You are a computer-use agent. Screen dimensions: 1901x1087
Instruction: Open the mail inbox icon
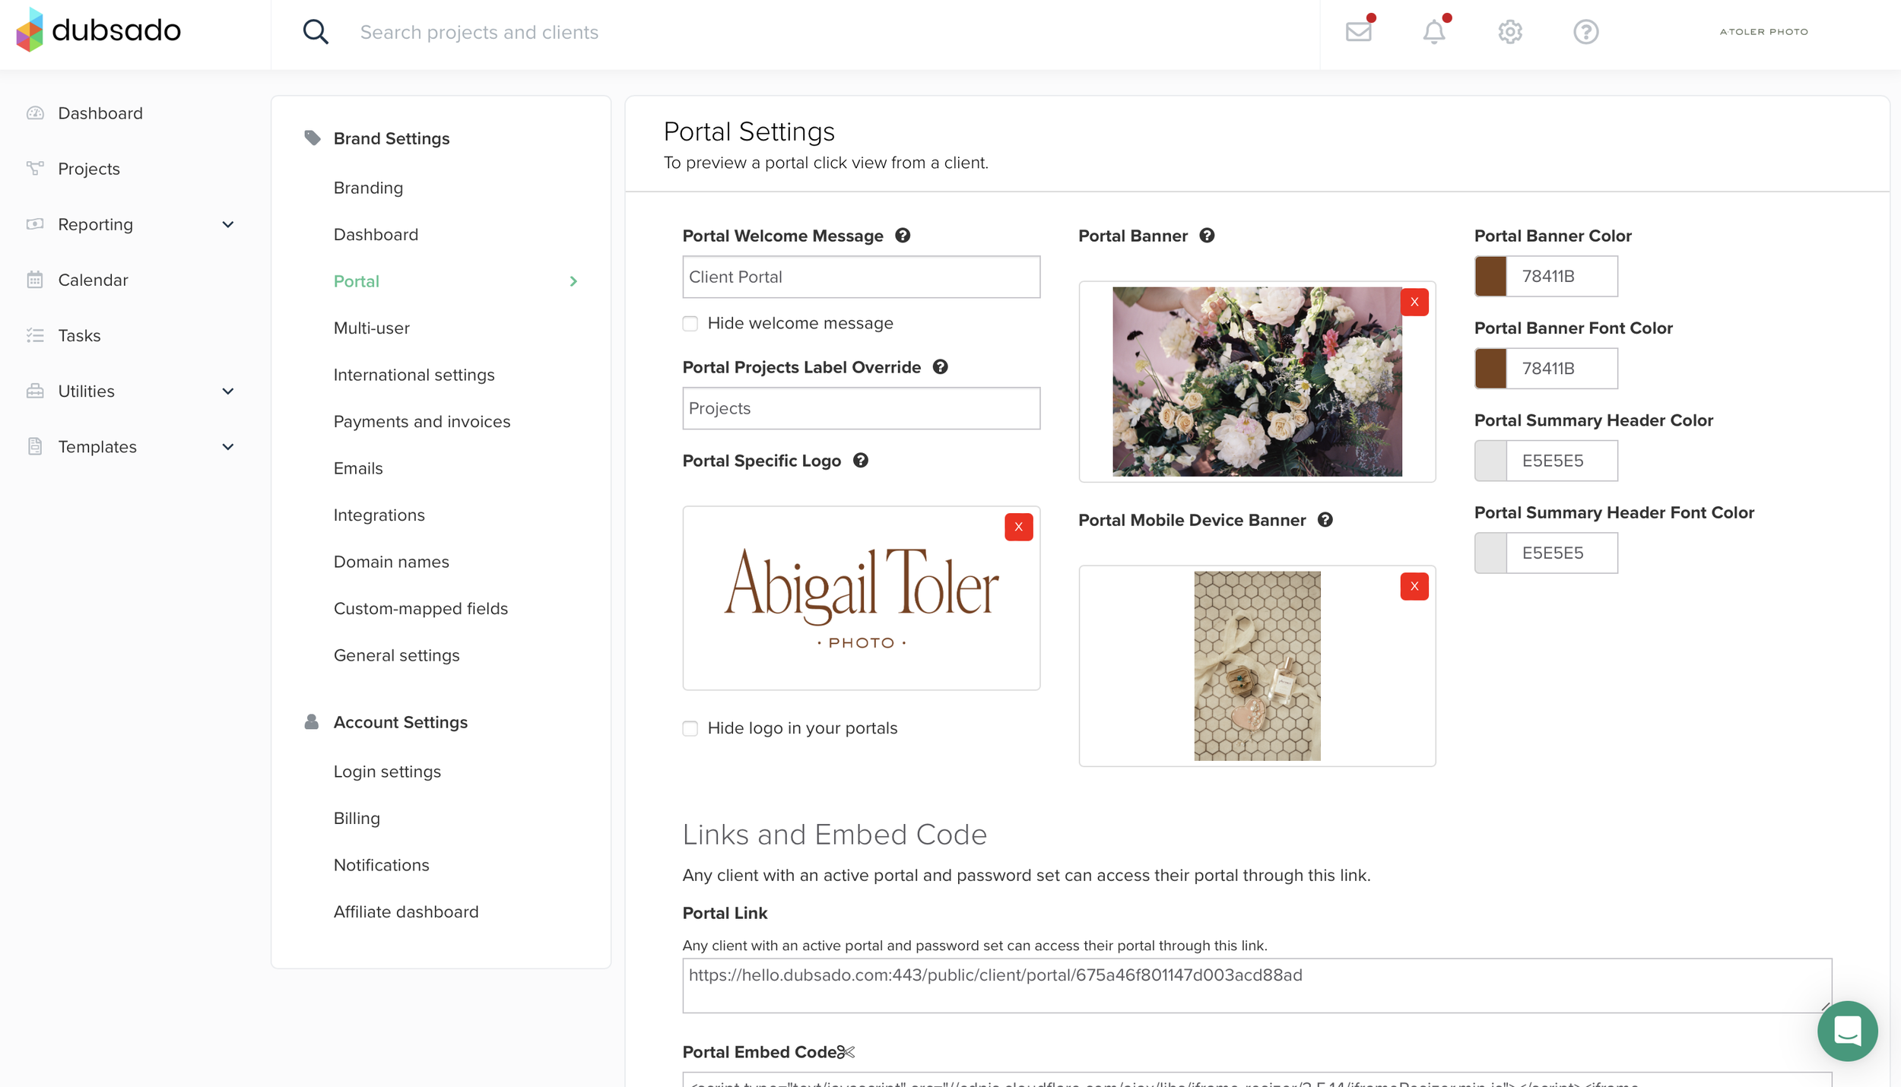[x=1358, y=32]
